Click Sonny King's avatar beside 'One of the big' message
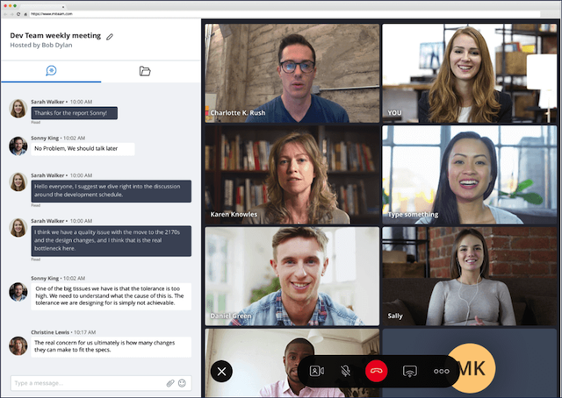Image resolution: width=562 pixels, height=398 pixels. pos(18,292)
